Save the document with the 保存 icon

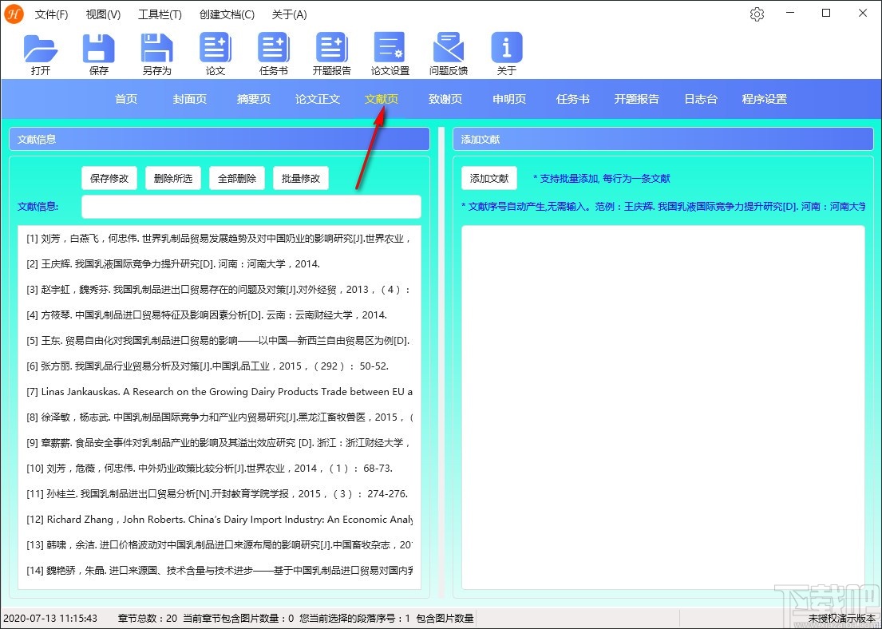(98, 52)
